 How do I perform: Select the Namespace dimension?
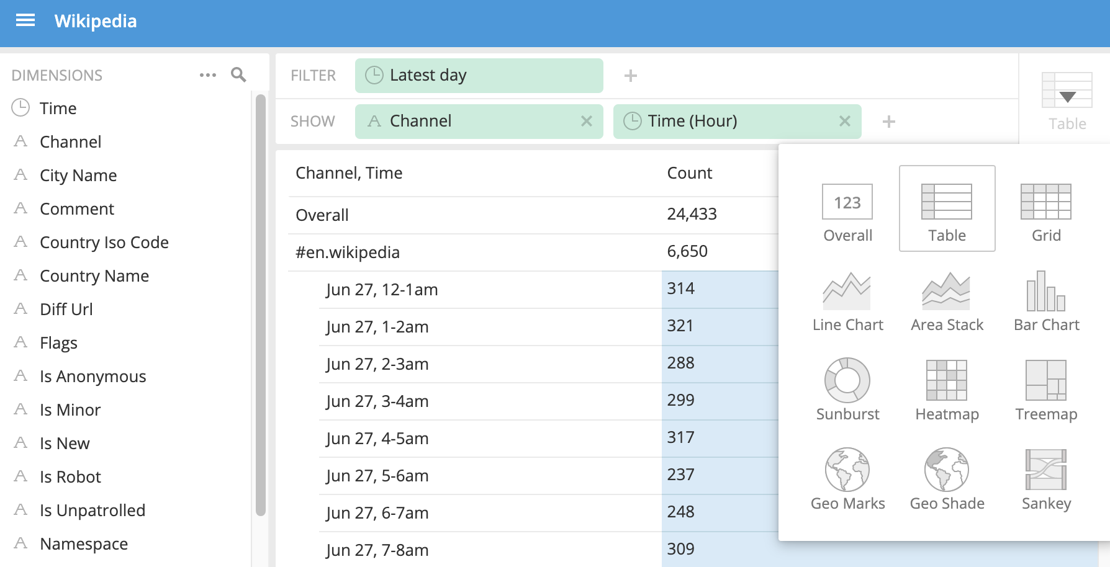(x=127, y=543)
